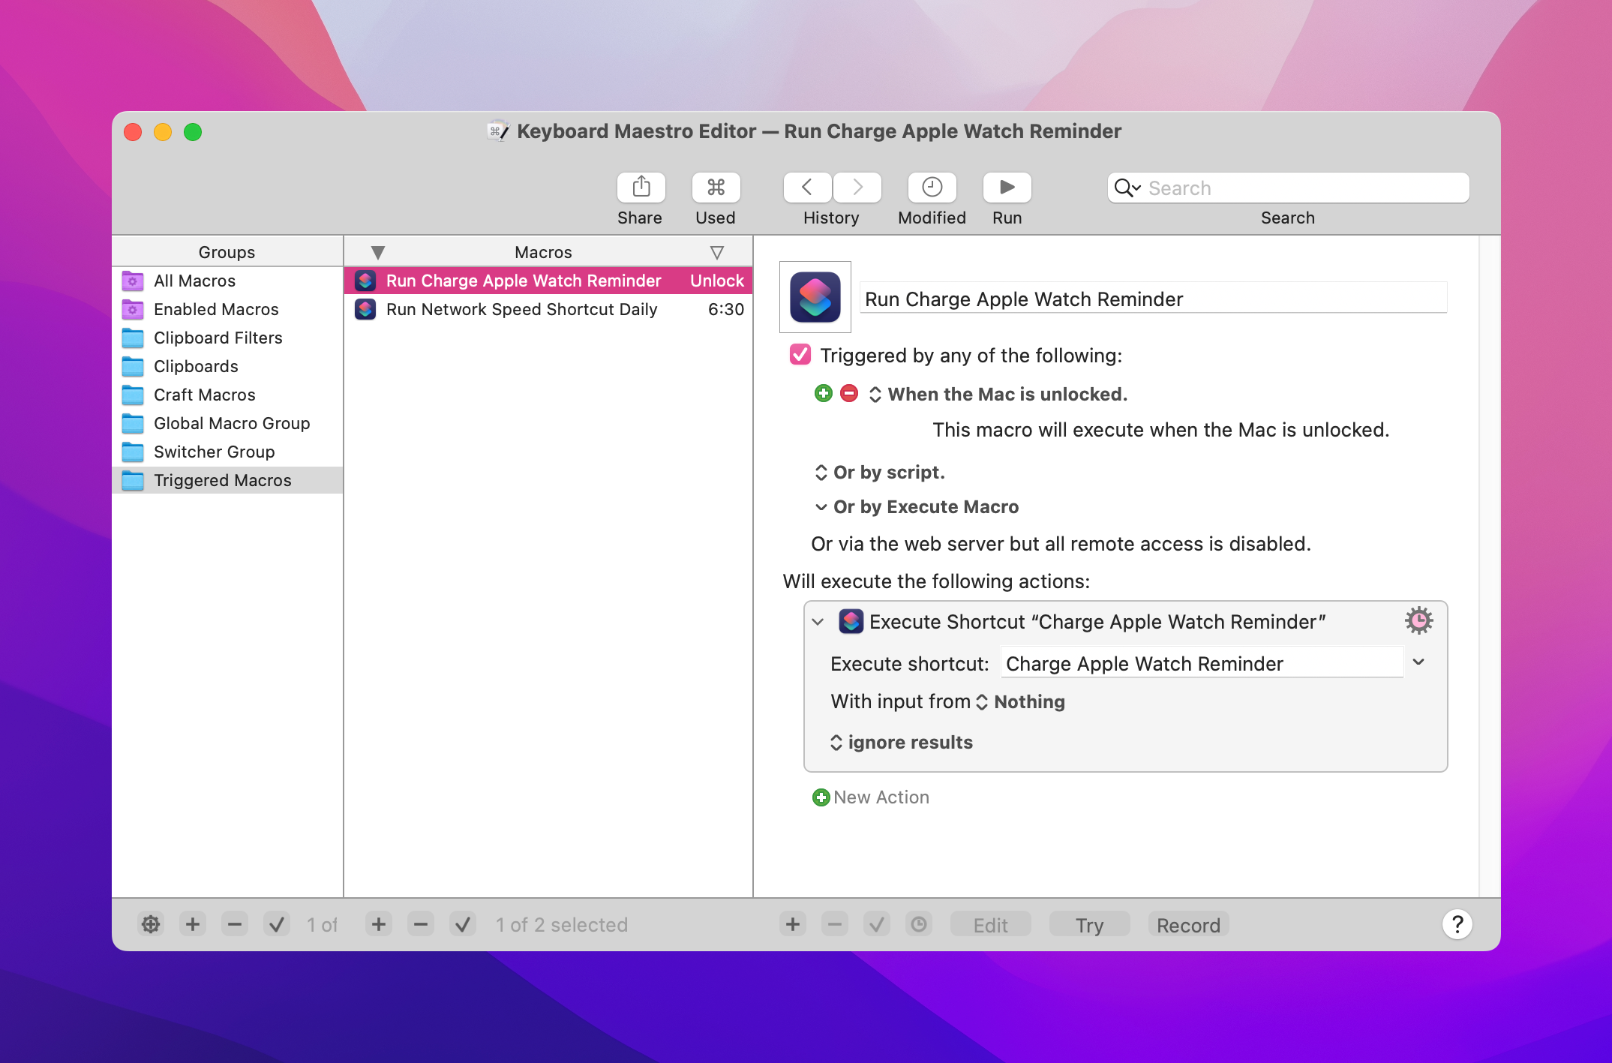The height and width of the screenshot is (1063, 1612).
Task: Go forward in History
Action: click(x=857, y=188)
